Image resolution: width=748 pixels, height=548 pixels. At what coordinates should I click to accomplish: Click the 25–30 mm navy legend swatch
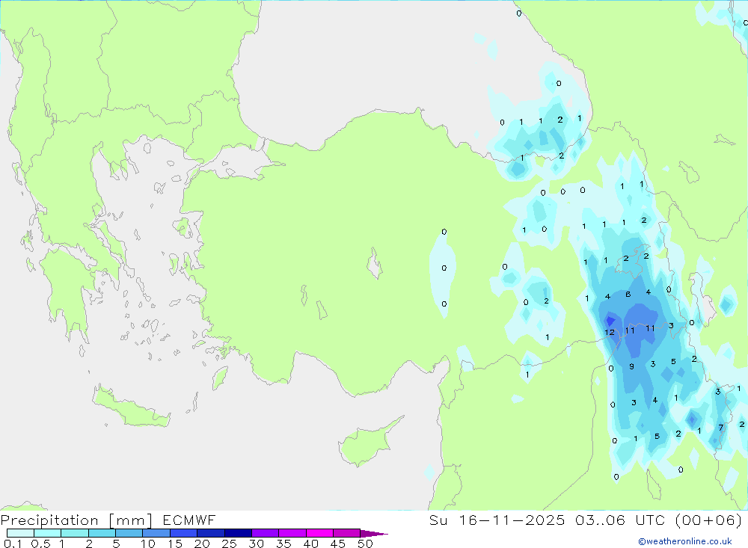click(238, 533)
